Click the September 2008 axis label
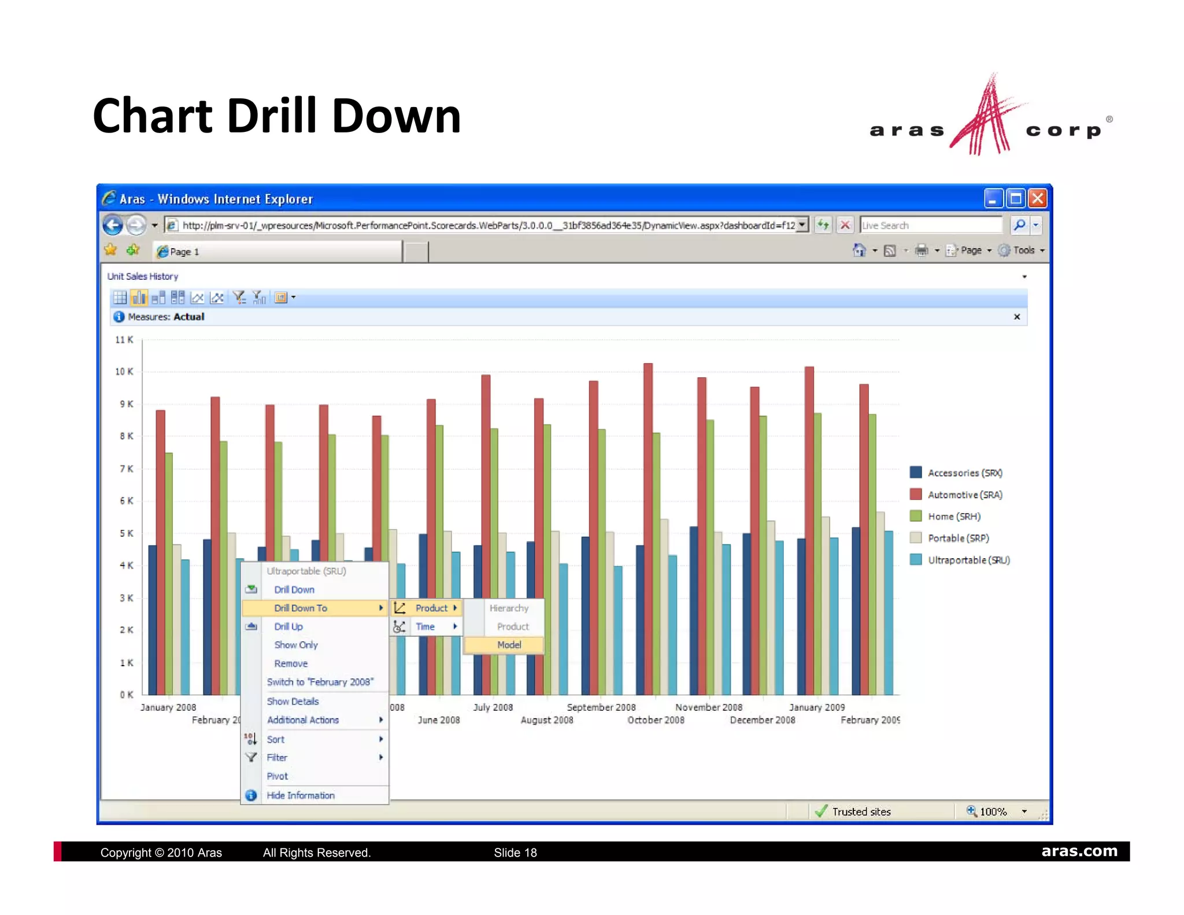The width and height of the screenshot is (1184, 915). pyautogui.click(x=601, y=707)
